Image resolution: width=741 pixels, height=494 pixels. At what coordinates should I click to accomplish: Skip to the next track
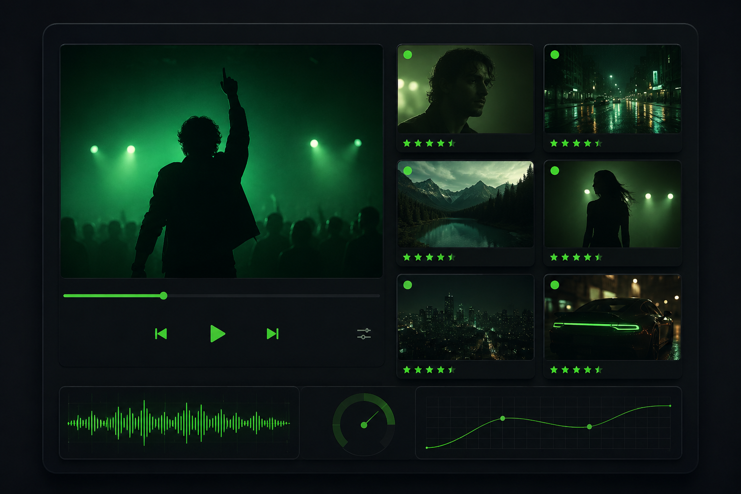coord(273,334)
